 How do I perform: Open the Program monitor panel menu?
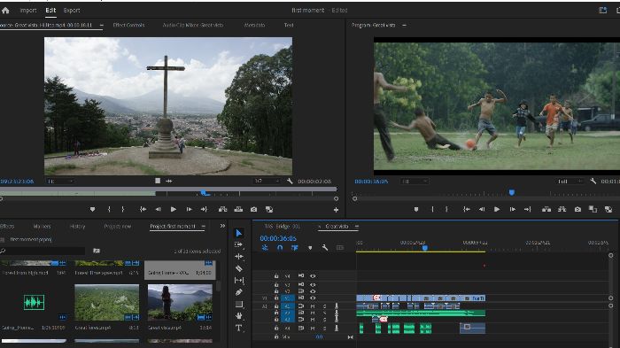(x=404, y=25)
